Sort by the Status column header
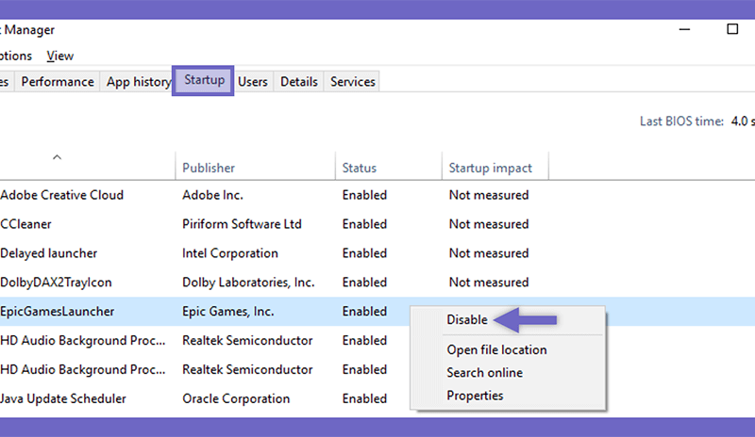This screenshot has height=437, width=755. click(x=389, y=167)
